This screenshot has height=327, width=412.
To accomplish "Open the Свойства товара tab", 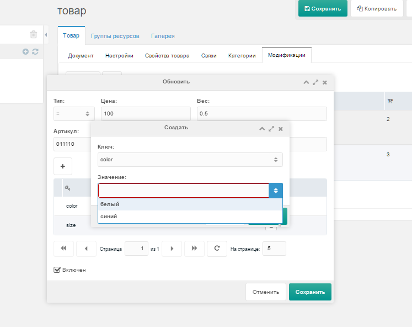I will [167, 56].
